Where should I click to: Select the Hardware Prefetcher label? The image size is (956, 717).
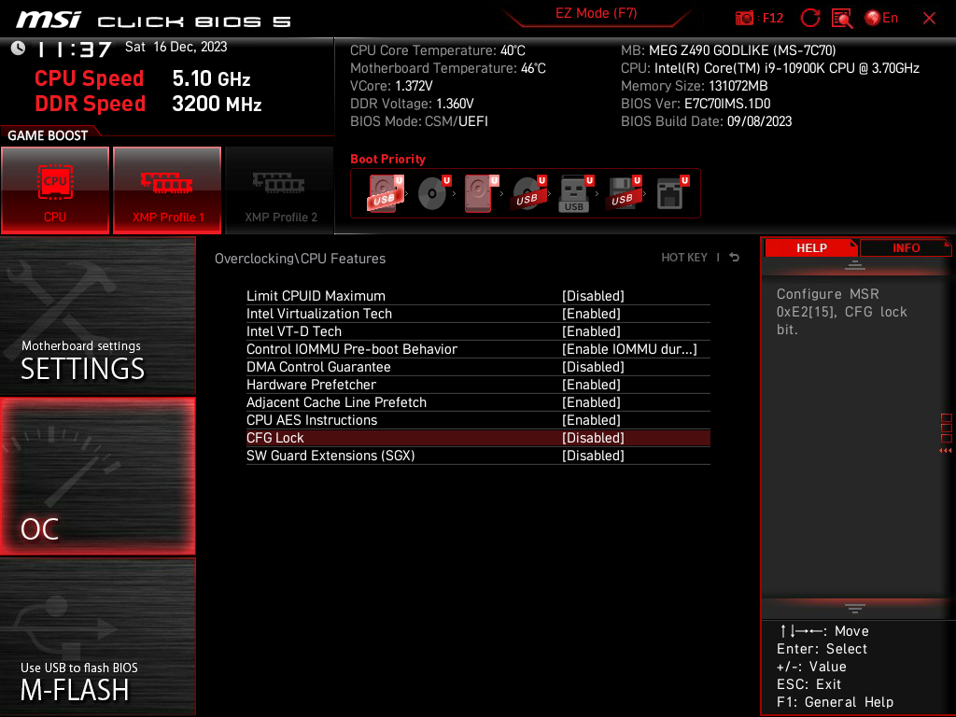311,384
